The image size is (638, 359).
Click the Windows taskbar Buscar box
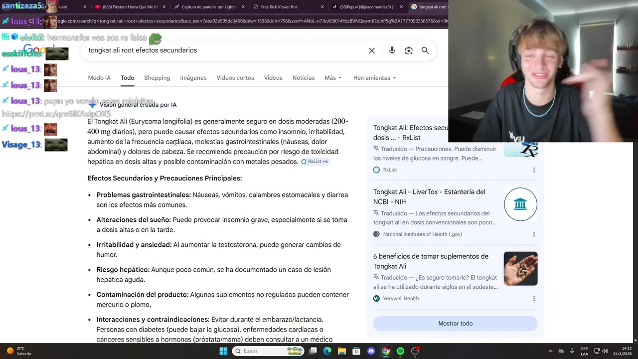pyautogui.click(x=268, y=351)
